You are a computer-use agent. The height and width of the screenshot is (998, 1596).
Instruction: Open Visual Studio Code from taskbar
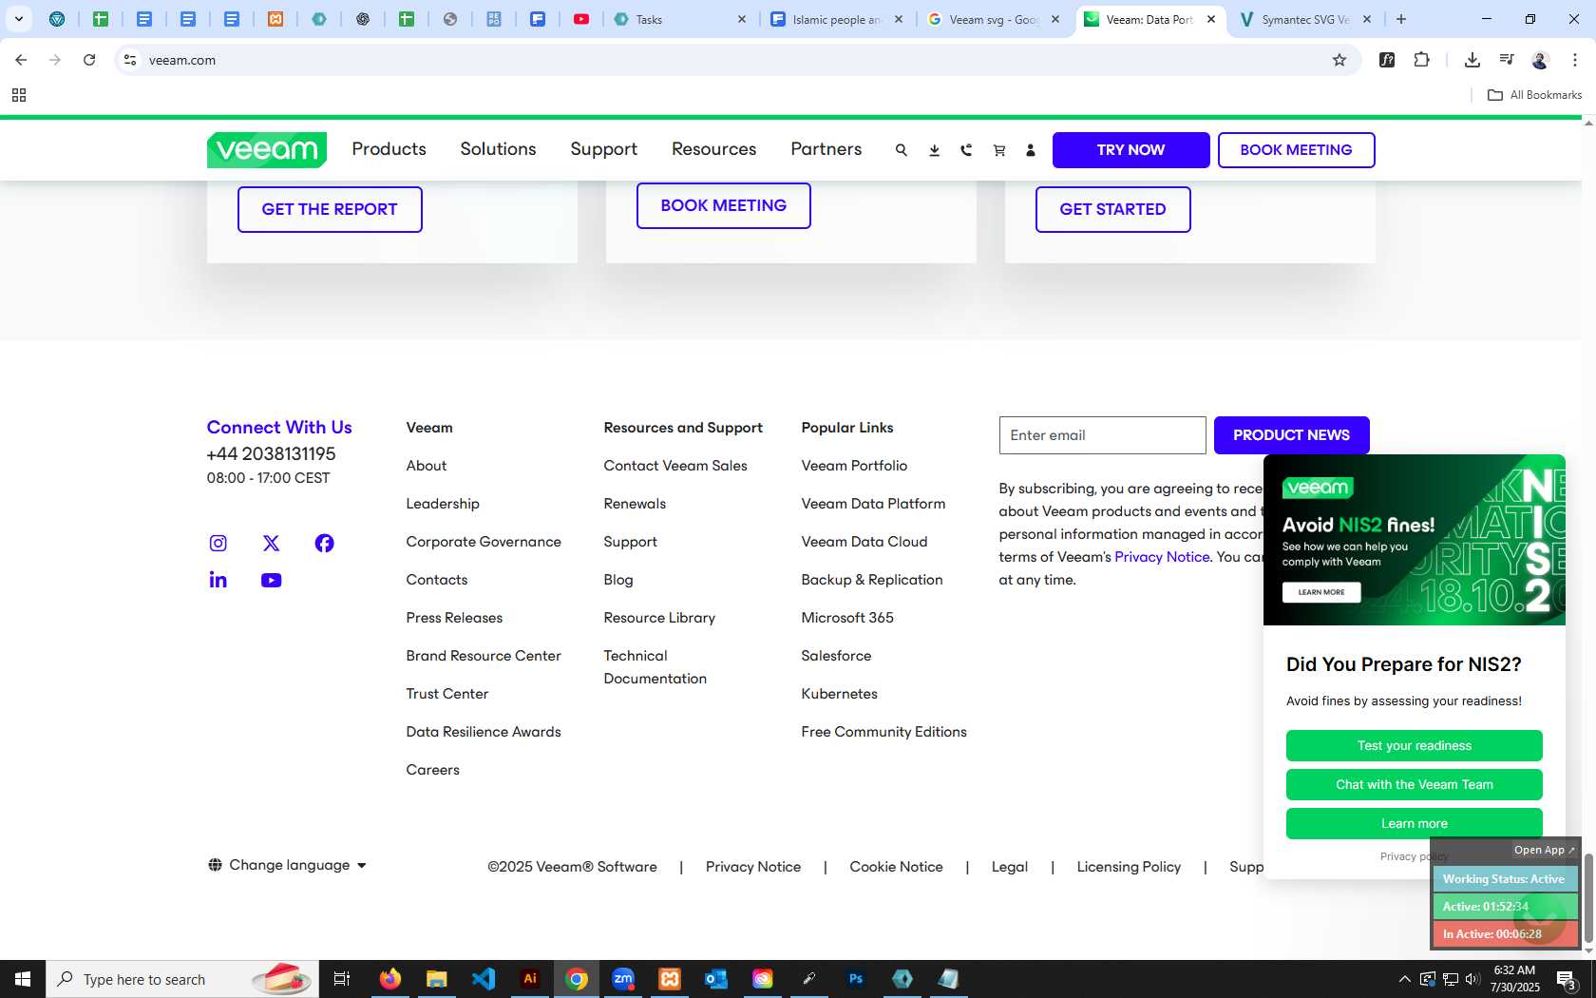coord(484,979)
